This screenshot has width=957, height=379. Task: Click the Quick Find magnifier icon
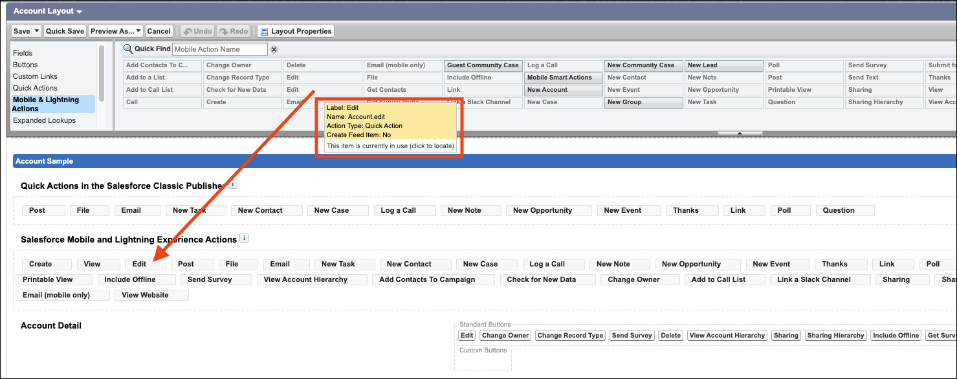coord(127,49)
